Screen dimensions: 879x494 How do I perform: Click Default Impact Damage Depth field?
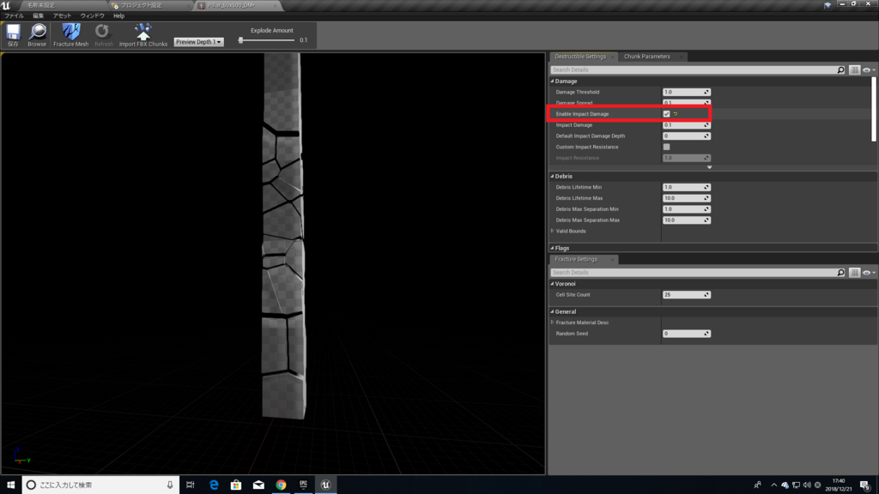[686, 136]
